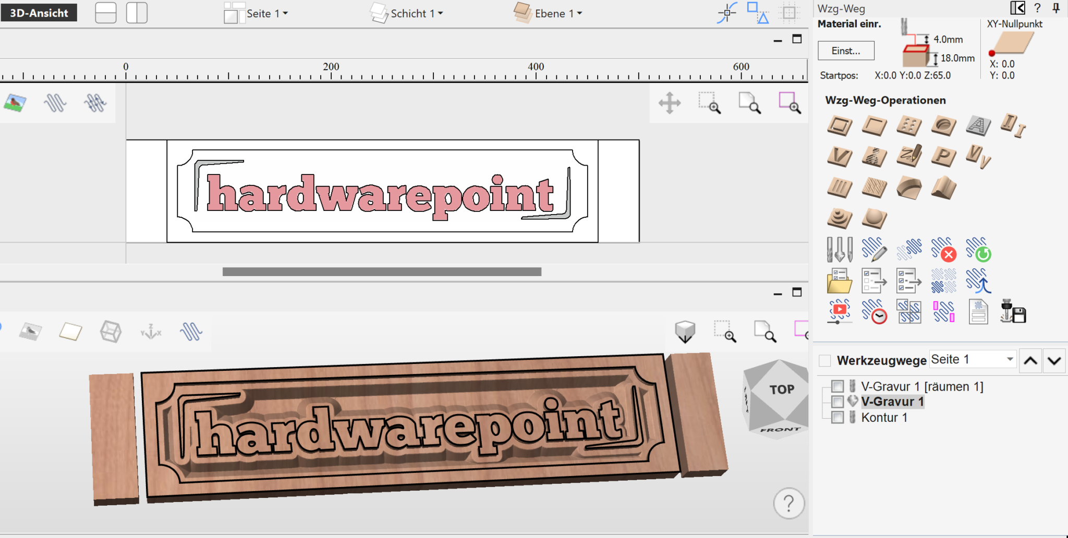Toggle the Werkzeugwege master checkbox
The image size is (1068, 538).
(x=826, y=359)
